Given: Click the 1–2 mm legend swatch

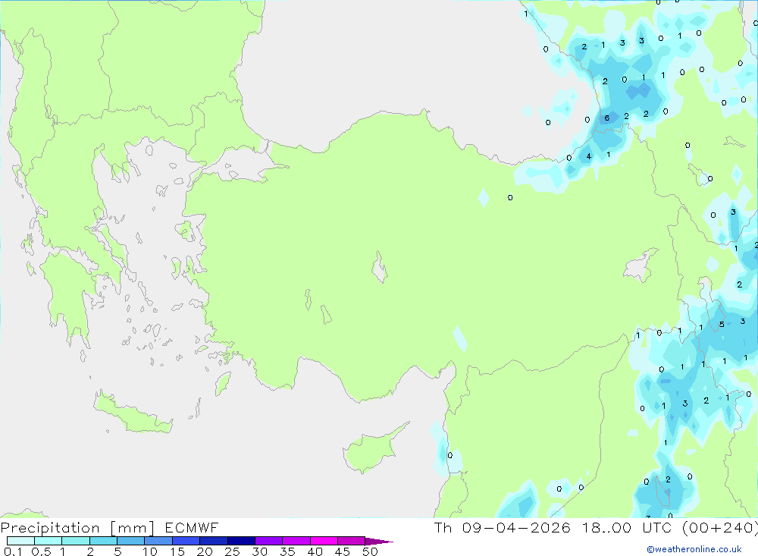Looking at the screenshot, I should pos(76,541).
